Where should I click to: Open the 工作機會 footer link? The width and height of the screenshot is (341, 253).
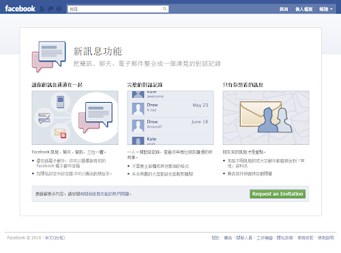265,238
